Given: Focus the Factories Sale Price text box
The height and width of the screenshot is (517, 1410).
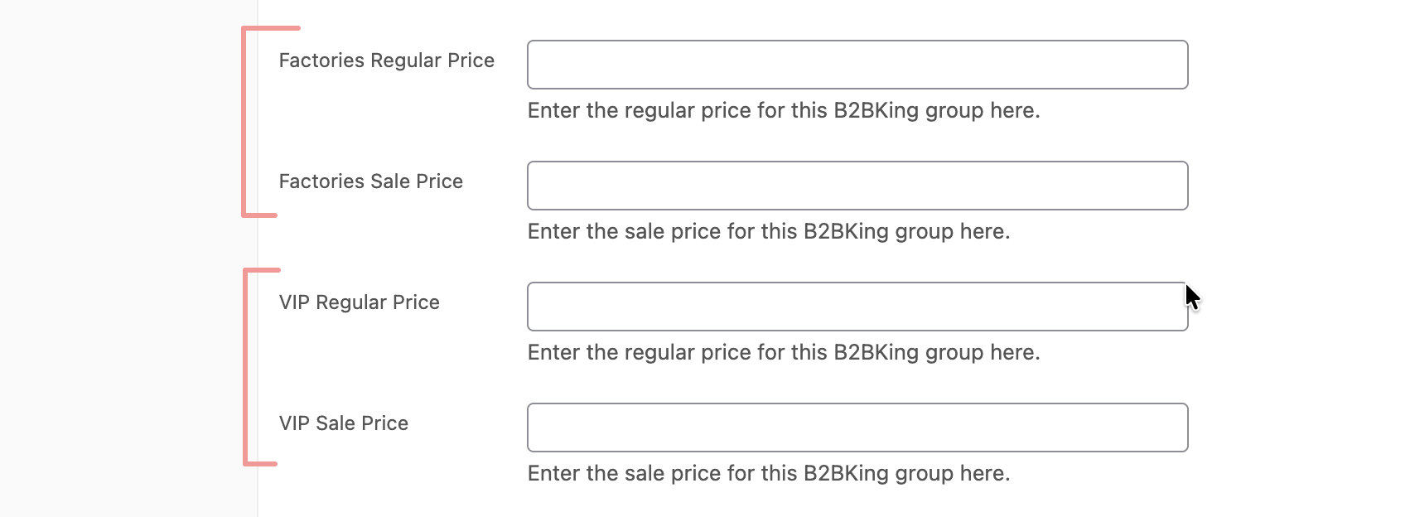Looking at the screenshot, I should (857, 186).
